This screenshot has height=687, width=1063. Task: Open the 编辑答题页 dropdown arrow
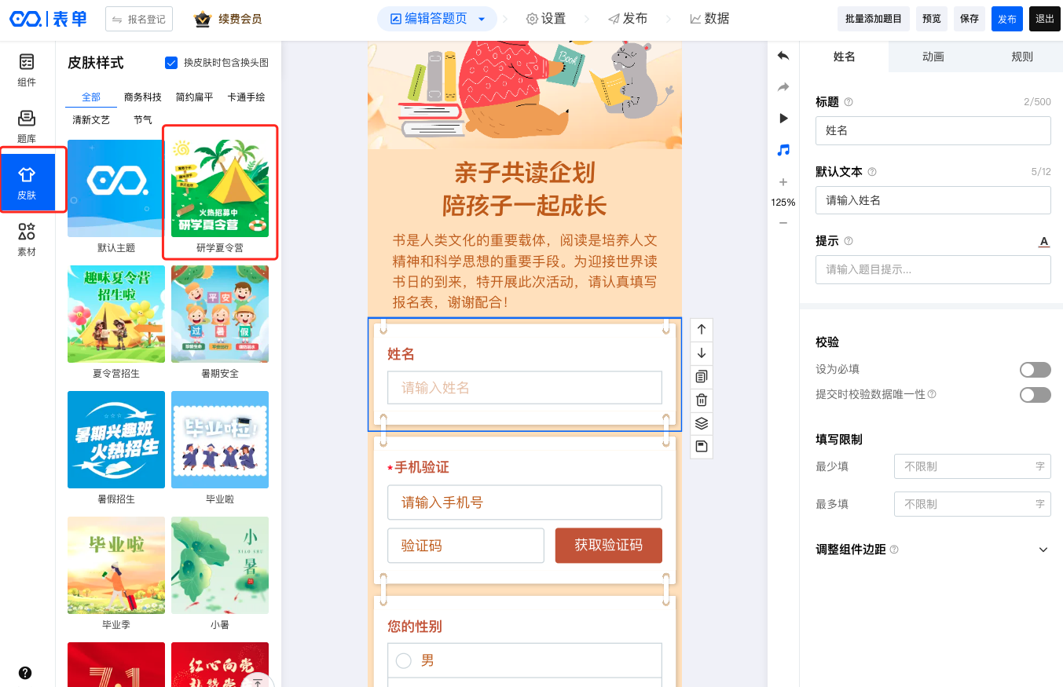pos(482,19)
